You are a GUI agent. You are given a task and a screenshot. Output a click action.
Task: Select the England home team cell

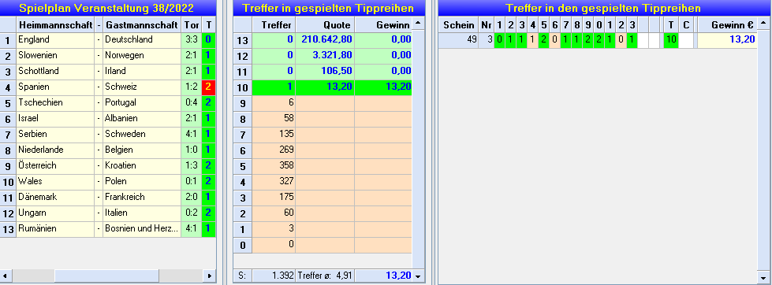(55, 40)
